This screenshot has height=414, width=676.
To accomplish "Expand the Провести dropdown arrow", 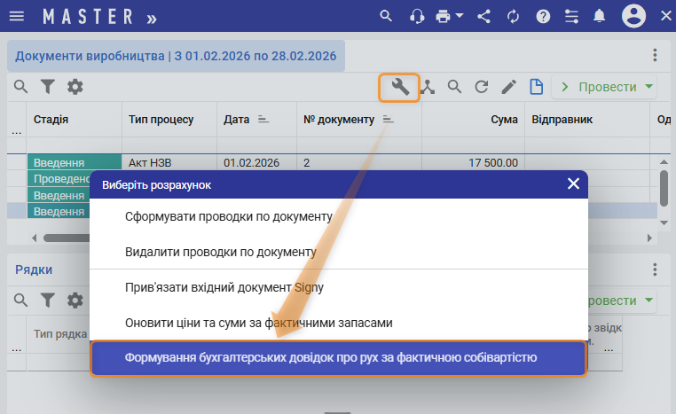I will (x=650, y=87).
